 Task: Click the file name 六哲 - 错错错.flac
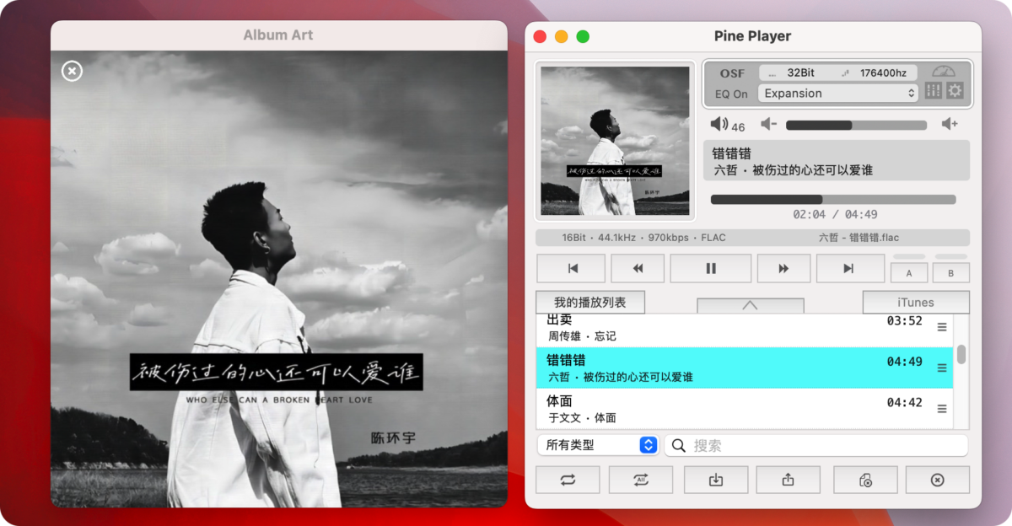point(860,238)
